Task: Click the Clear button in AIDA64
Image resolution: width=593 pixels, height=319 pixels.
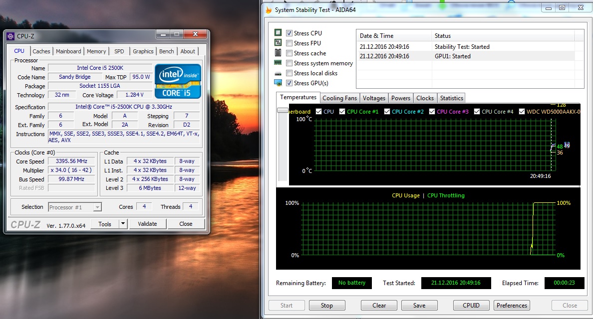Action: pos(379,306)
